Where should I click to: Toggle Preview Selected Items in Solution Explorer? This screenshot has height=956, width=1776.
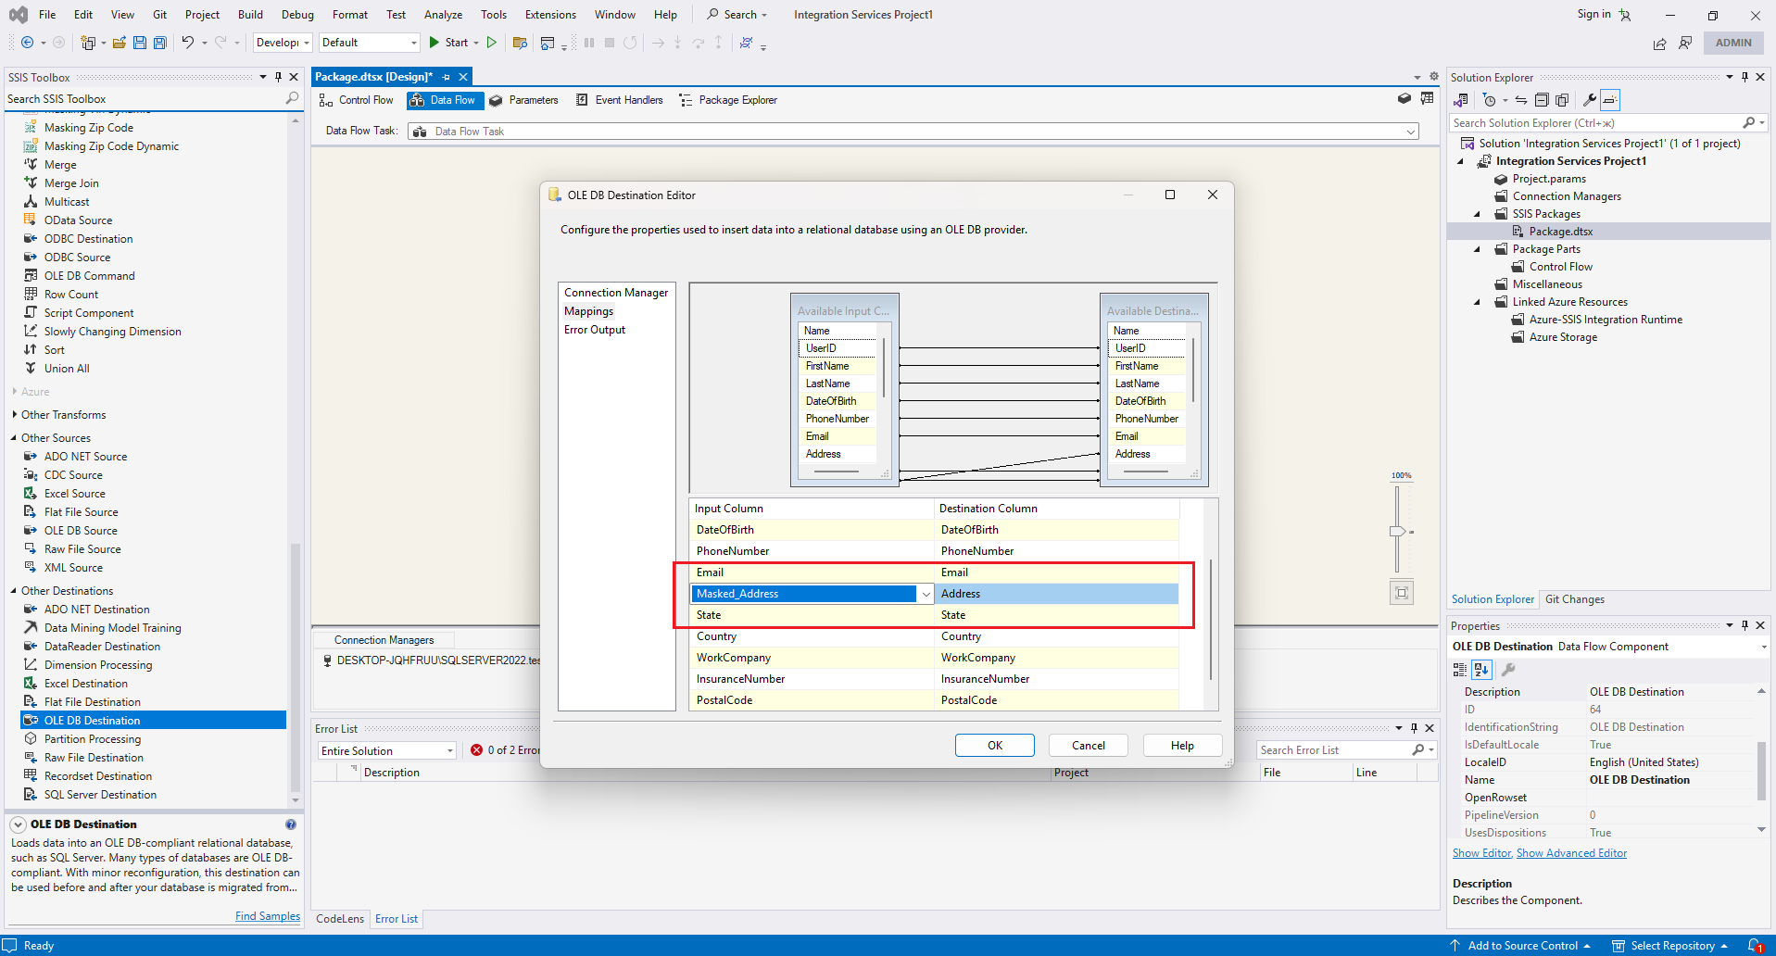tap(1610, 100)
